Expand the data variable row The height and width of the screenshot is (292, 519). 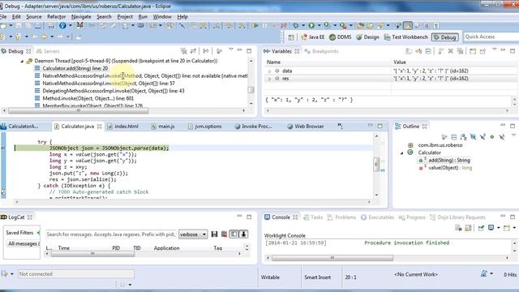pyautogui.click(x=270, y=71)
